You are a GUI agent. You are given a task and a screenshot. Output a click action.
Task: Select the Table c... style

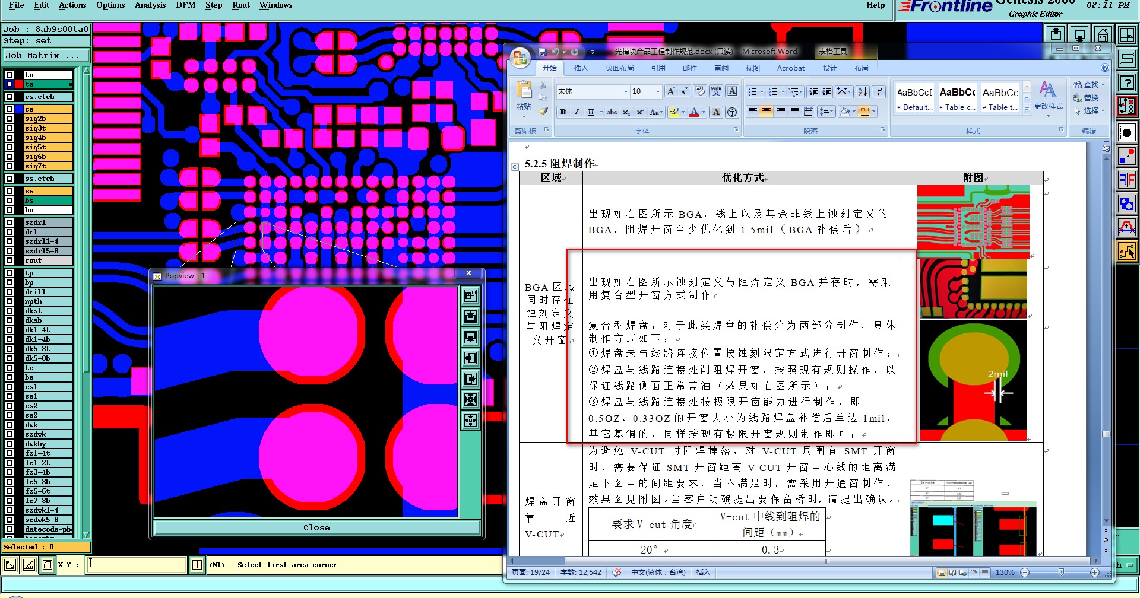(x=958, y=98)
